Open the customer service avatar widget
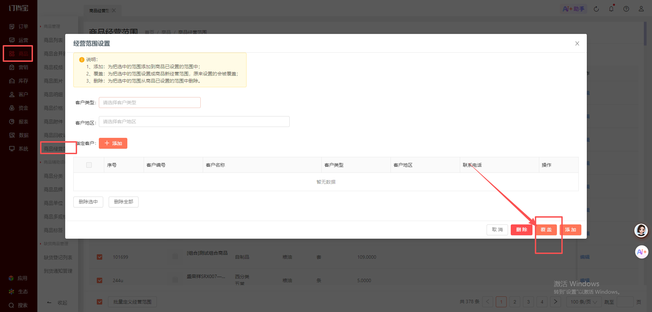 point(641,231)
